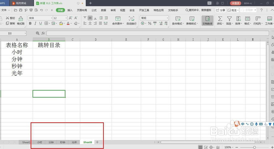Align text left horizontally
Viewport: 274px width, 149px height.
pos(85,23)
